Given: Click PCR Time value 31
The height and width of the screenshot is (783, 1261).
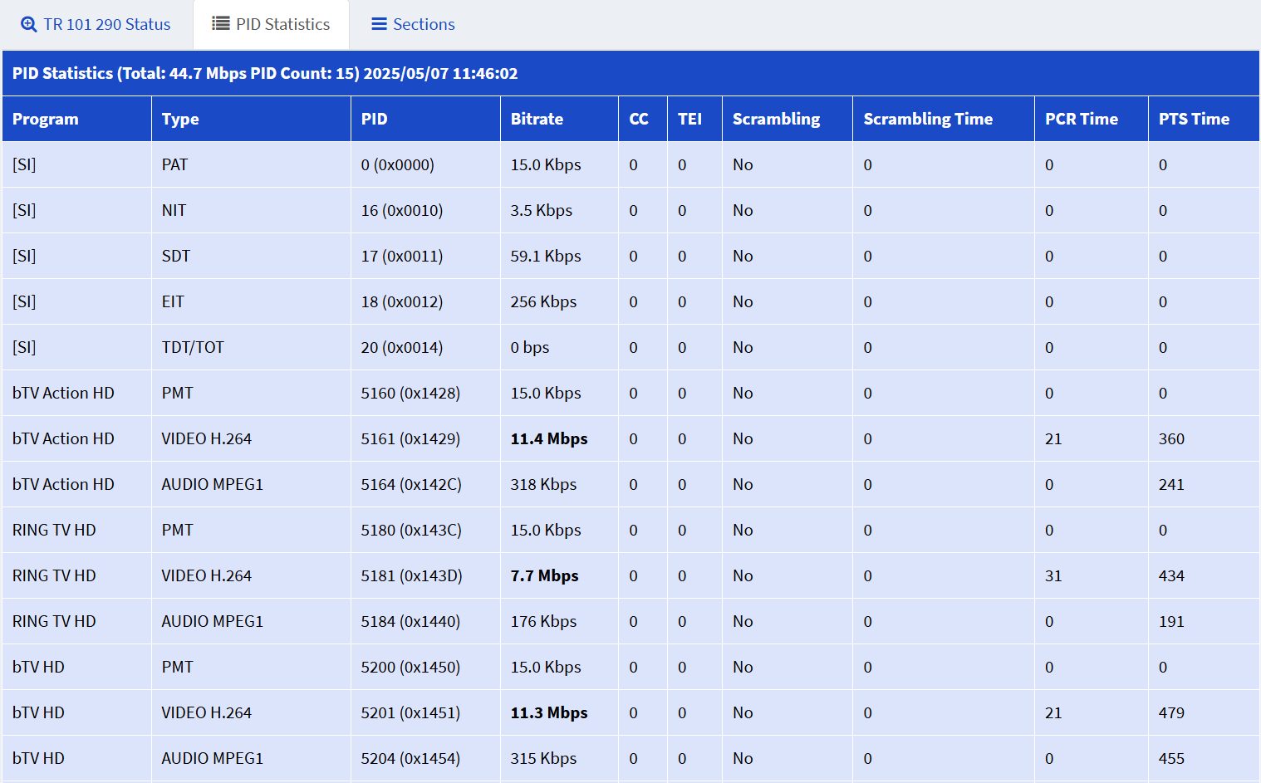Looking at the screenshot, I should (1053, 575).
